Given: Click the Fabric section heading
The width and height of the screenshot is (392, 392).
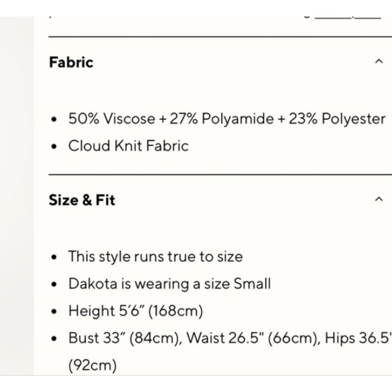Looking at the screenshot, I should 71,62.
